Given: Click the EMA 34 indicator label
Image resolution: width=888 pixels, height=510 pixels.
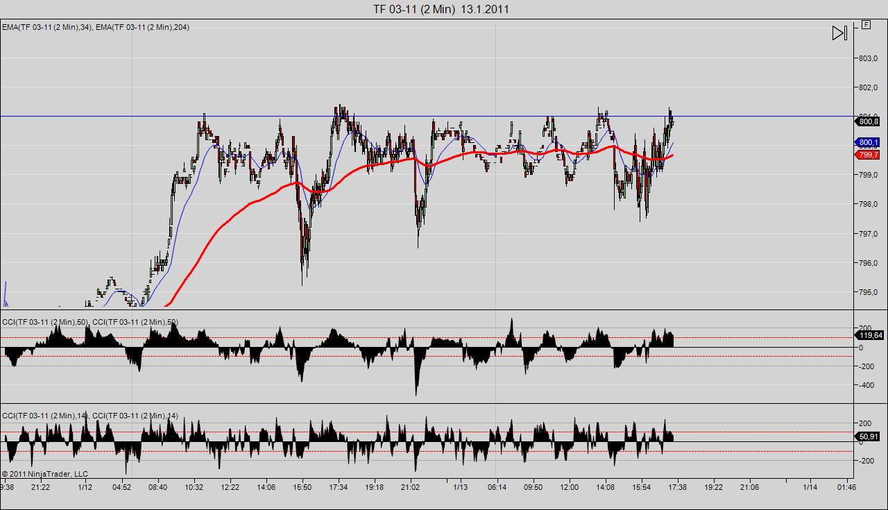Looking at the screenshot, I should coord(46,27).
